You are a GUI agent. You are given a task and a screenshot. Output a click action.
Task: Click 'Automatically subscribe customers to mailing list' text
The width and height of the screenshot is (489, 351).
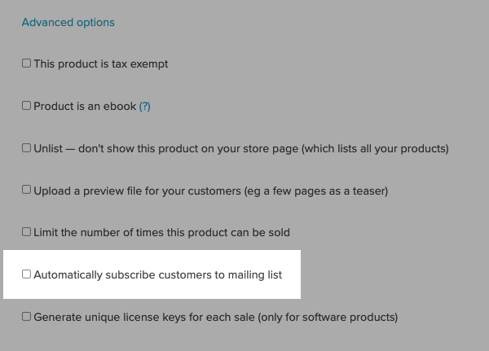pyautogui.click(x=157, y=275)
